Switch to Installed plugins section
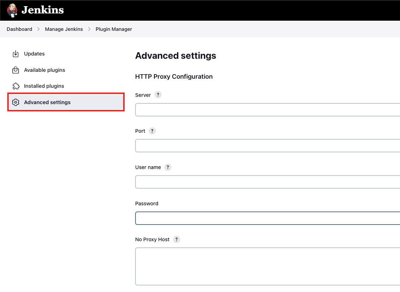Image resolution: width=400 pixels, height=292 pixels. (x=44, y=86)
